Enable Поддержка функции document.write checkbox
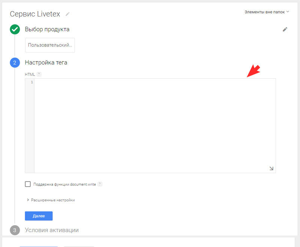The height and width of the screenshot is (247, 300). coord(28,184)
